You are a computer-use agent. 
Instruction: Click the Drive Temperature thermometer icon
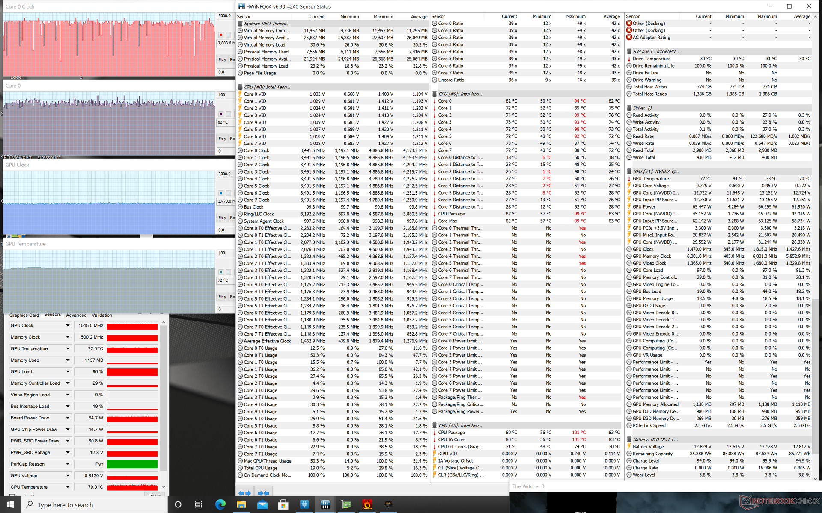point(629,59)
